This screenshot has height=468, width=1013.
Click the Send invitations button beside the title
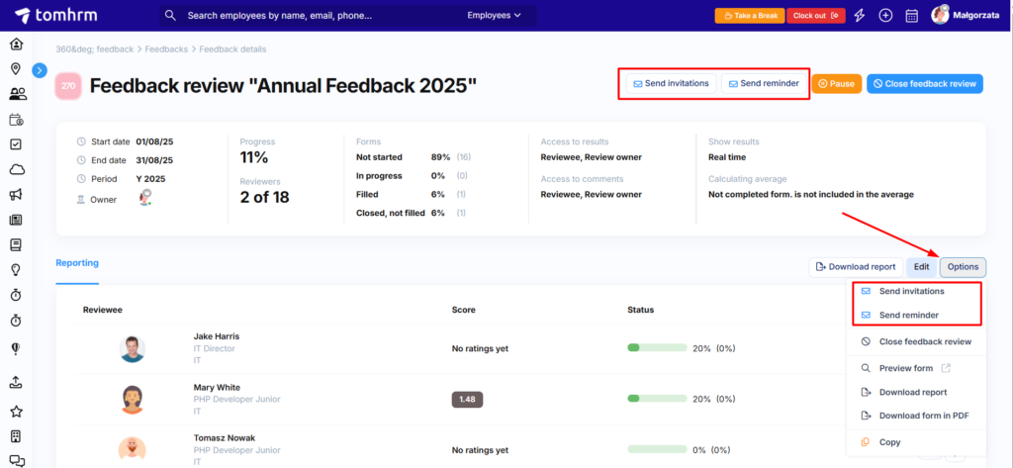671,84
